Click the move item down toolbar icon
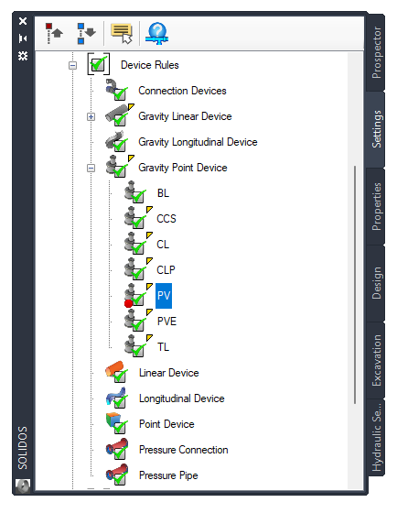The height and width of the screenshot is (513, 397). coord(86,33)
